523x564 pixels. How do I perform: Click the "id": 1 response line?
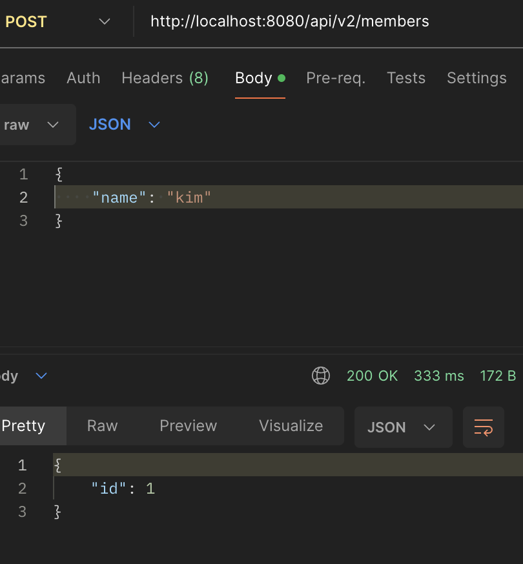coord(123,488)
